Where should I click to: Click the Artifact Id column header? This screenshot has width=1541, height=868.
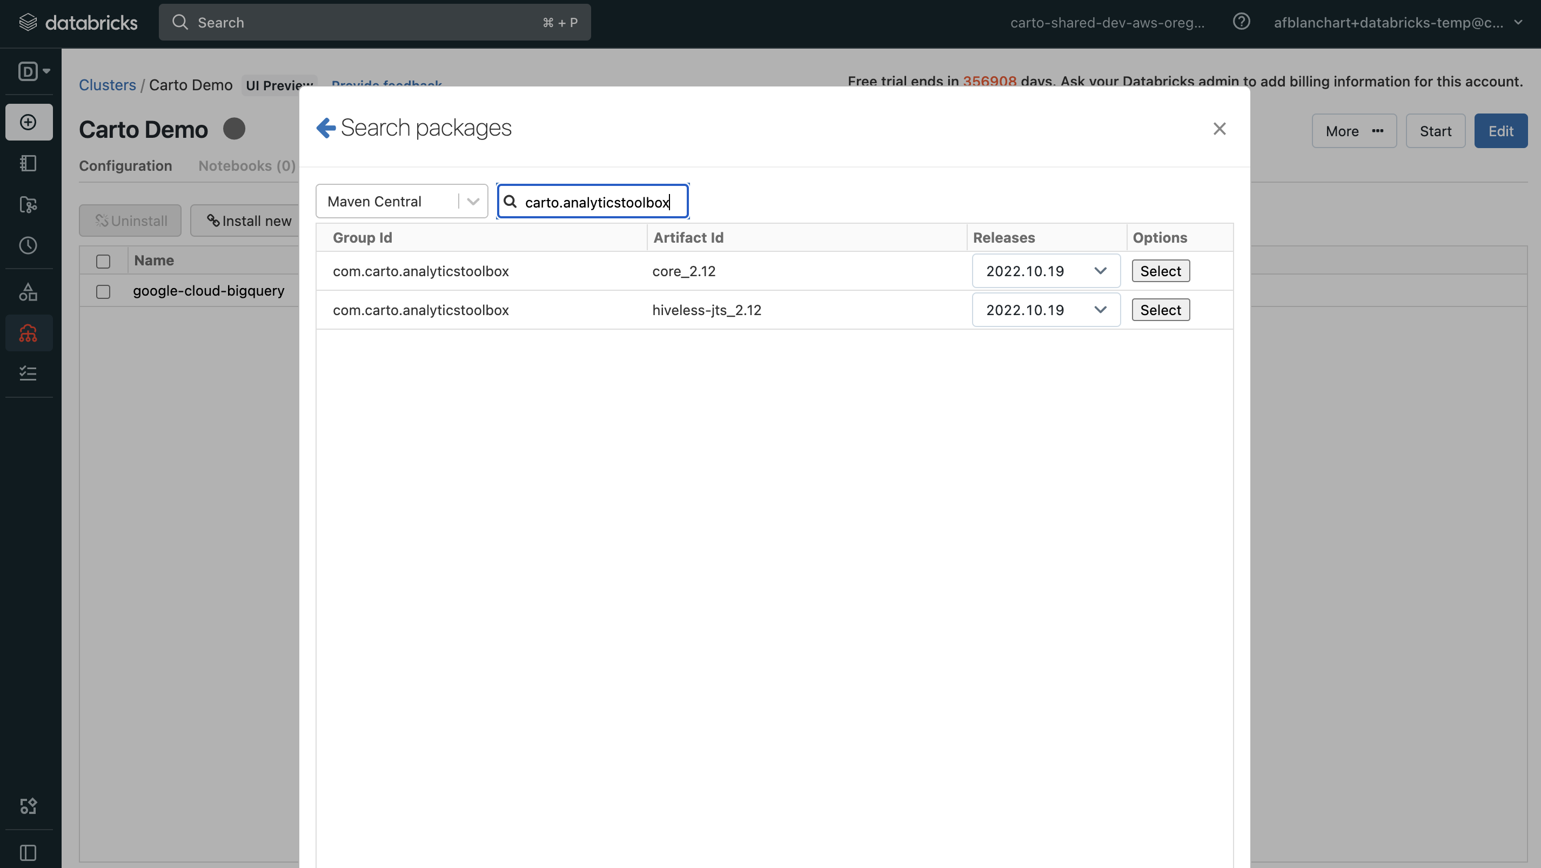(688, 237)
